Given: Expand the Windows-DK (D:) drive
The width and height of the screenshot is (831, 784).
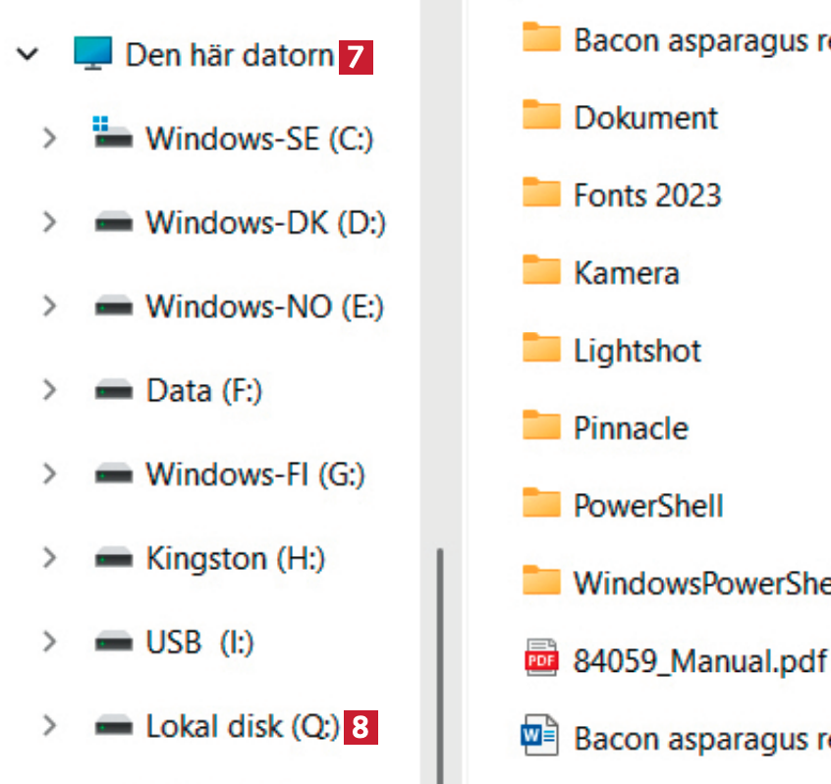Looking at the screenshot, I should point(49,223).
